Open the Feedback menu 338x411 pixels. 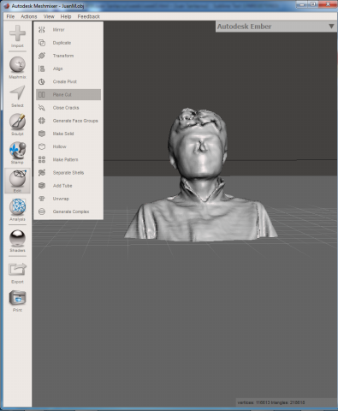[89, 16]
